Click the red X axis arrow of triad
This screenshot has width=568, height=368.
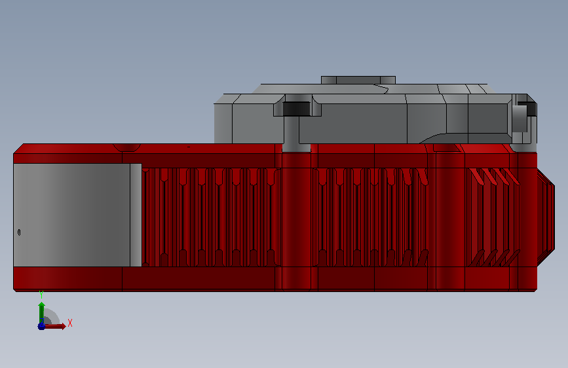click(x=56, y=326)
